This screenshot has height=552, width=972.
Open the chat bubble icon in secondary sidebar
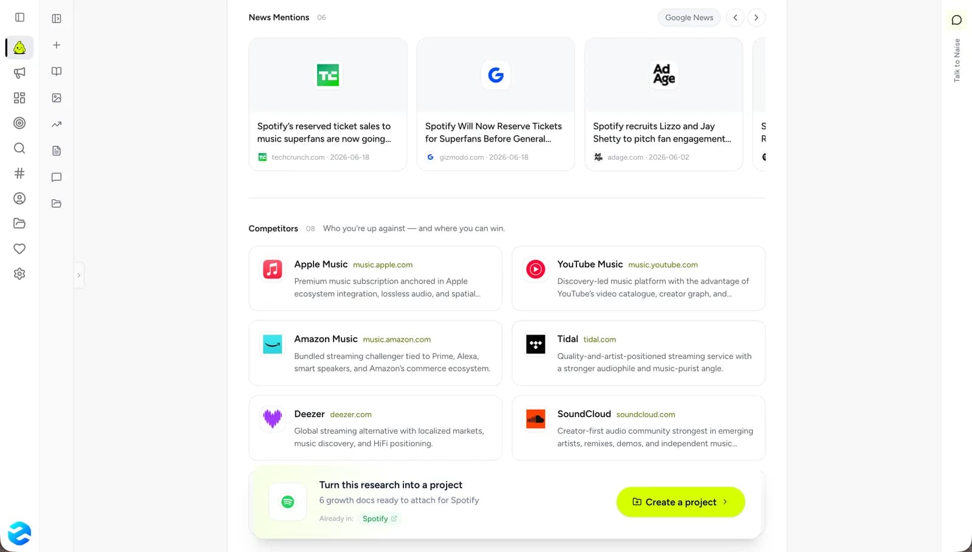56,177
